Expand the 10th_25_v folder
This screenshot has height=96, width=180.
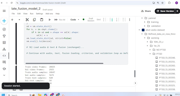click(x=147, y=42)
